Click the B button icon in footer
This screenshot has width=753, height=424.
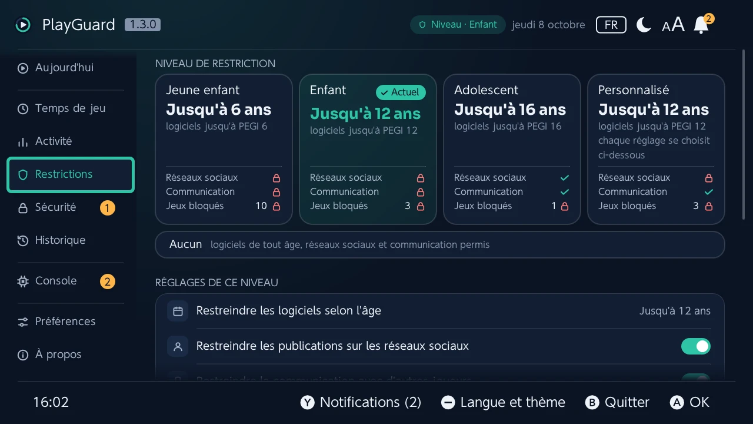point(592,402)
